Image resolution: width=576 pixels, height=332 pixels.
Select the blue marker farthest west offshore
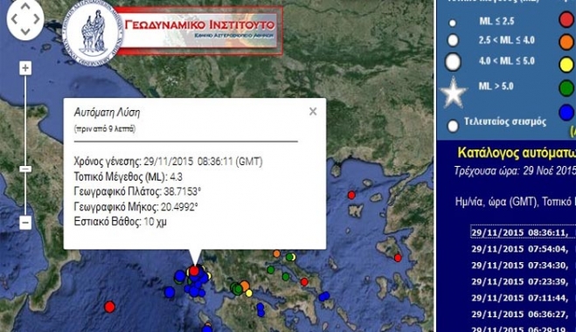[x=170, y=293]
